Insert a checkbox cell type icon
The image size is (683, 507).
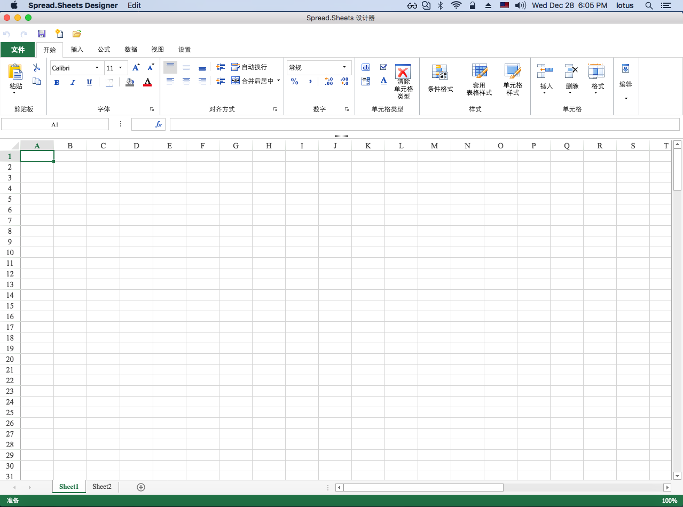[x=383, y=67]
